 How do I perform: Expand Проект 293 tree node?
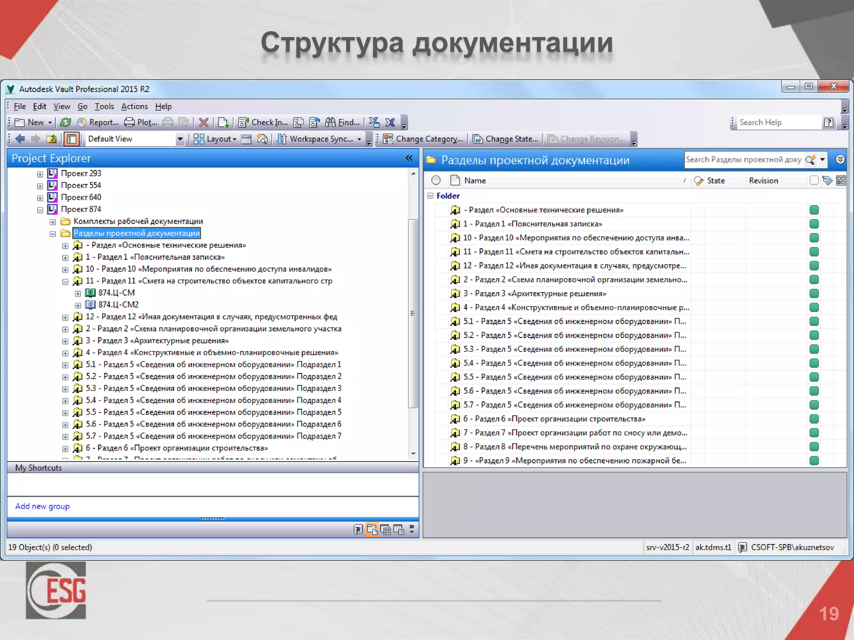[40, 174]
